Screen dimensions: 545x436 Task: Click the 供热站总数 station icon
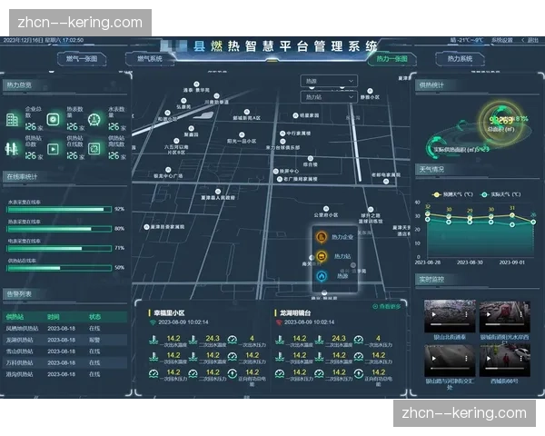(13, 148)
